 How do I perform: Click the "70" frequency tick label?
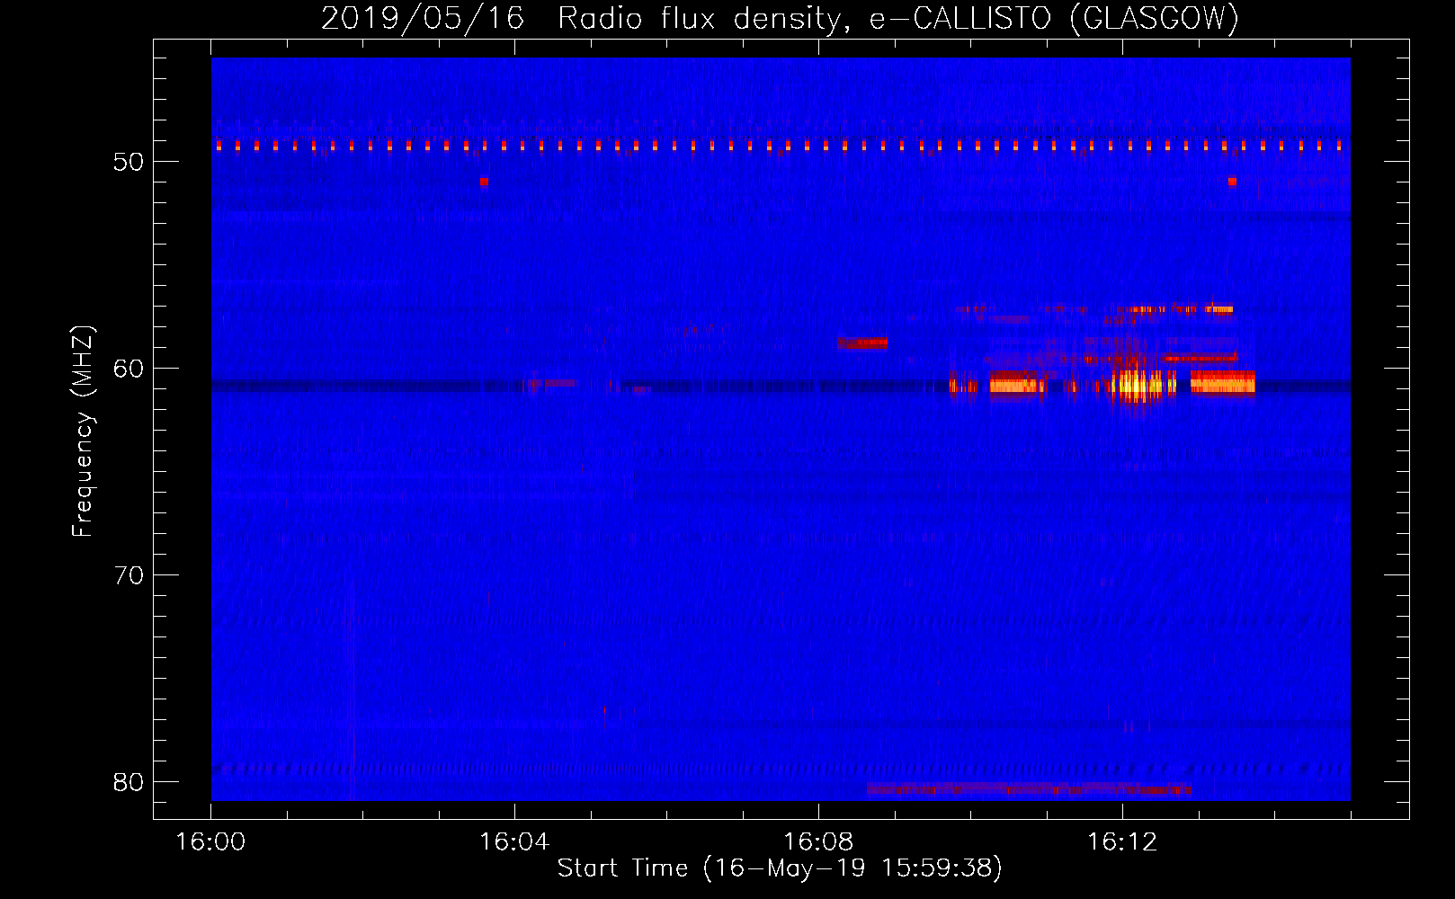point(129,575)
